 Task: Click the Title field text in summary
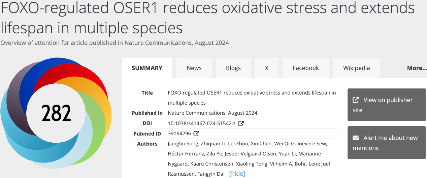(x=252, y=98)
